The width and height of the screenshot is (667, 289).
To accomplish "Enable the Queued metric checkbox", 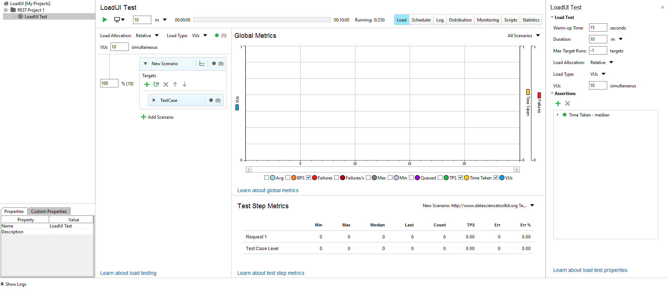I will tap(411, 178).
